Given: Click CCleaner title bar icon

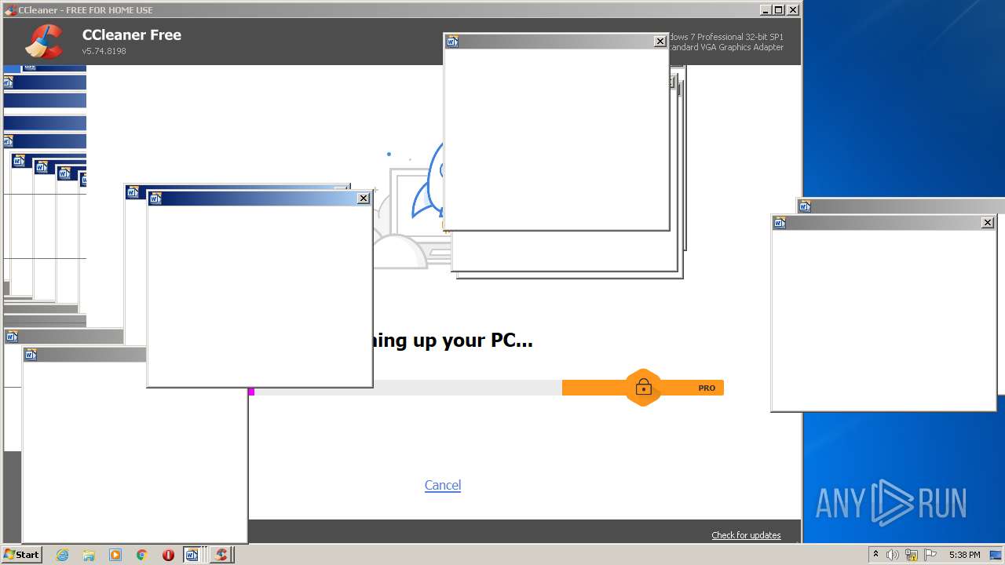Looking at the screenshot, I should [11, 10].
